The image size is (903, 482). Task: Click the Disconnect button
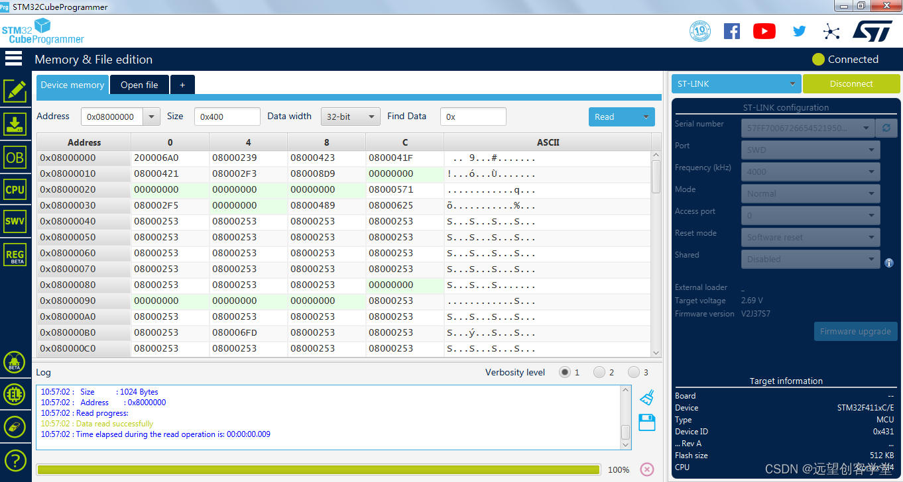coord(851,84)
